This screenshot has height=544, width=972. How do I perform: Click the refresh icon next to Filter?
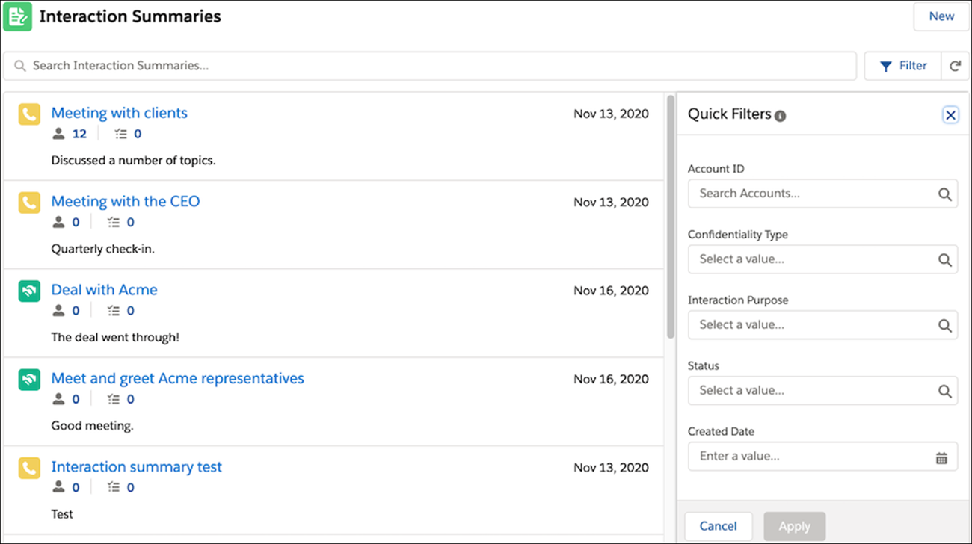point(955,66)
